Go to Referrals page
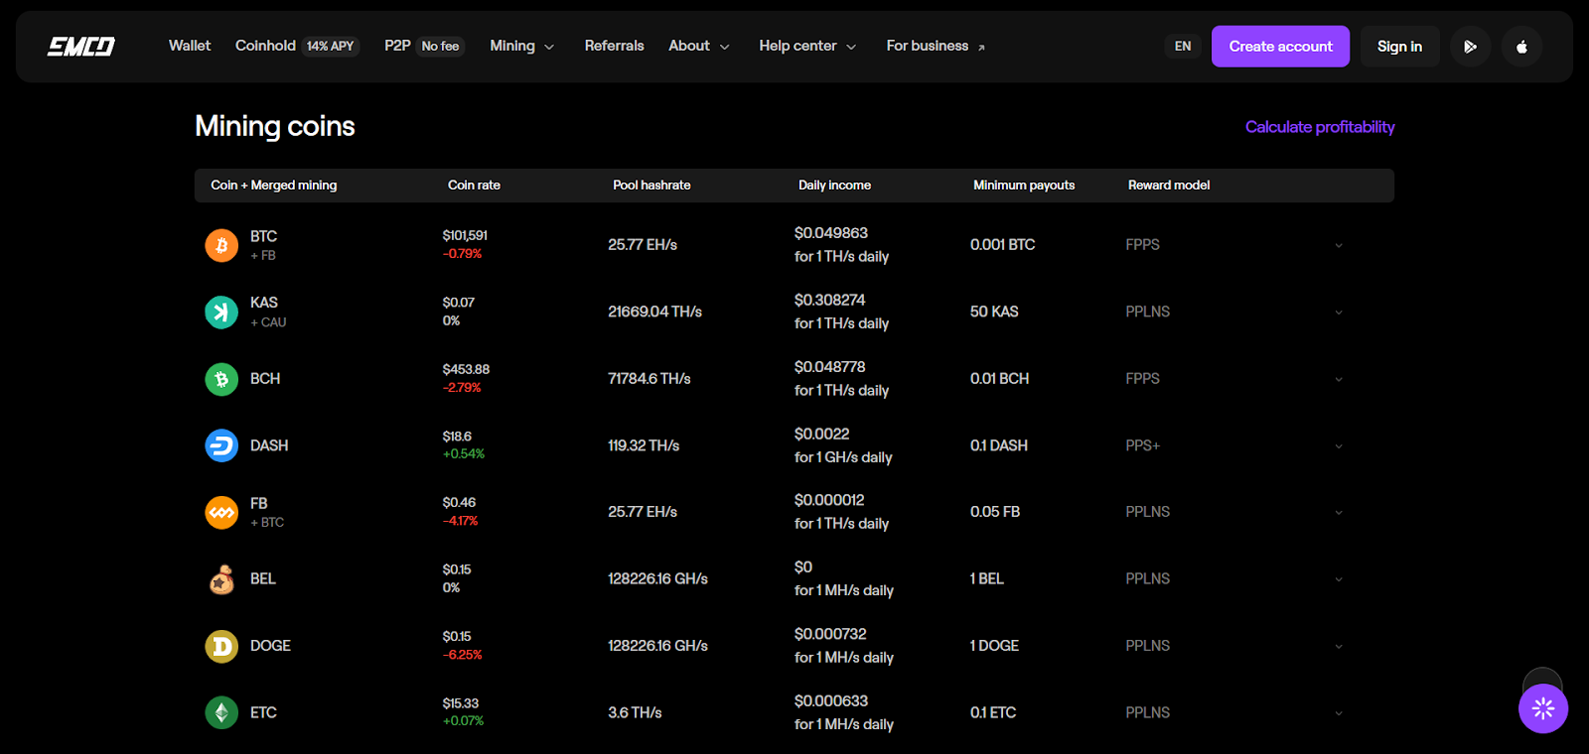 tap(614, 46)
